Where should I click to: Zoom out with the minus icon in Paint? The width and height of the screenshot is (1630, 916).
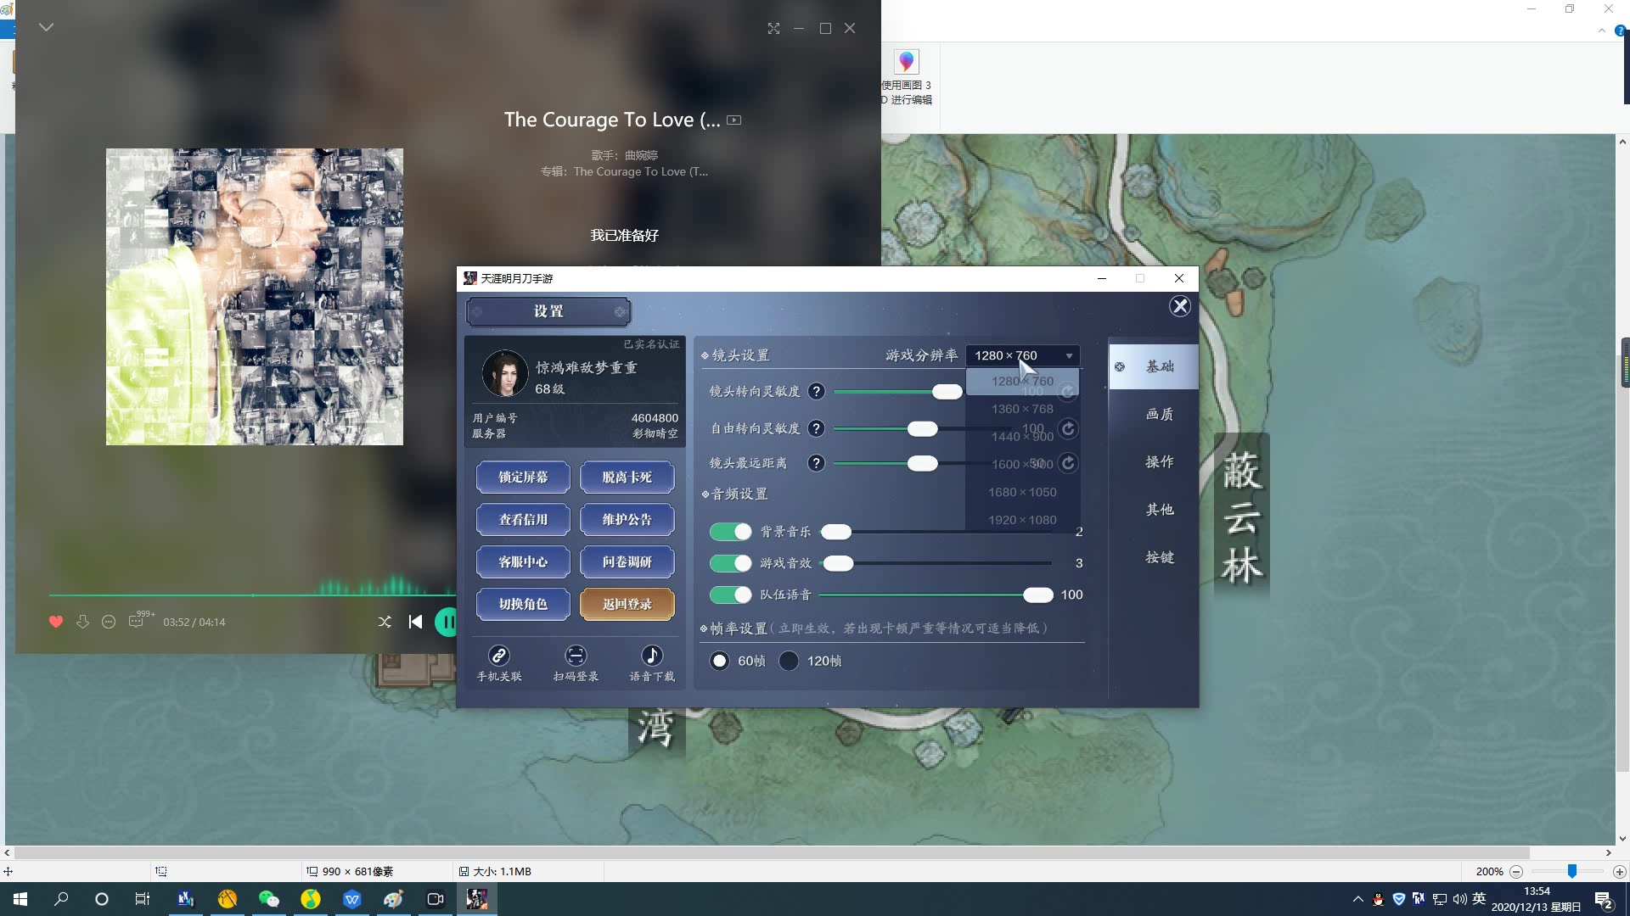pyautogui.click(x=1516, y=871)
